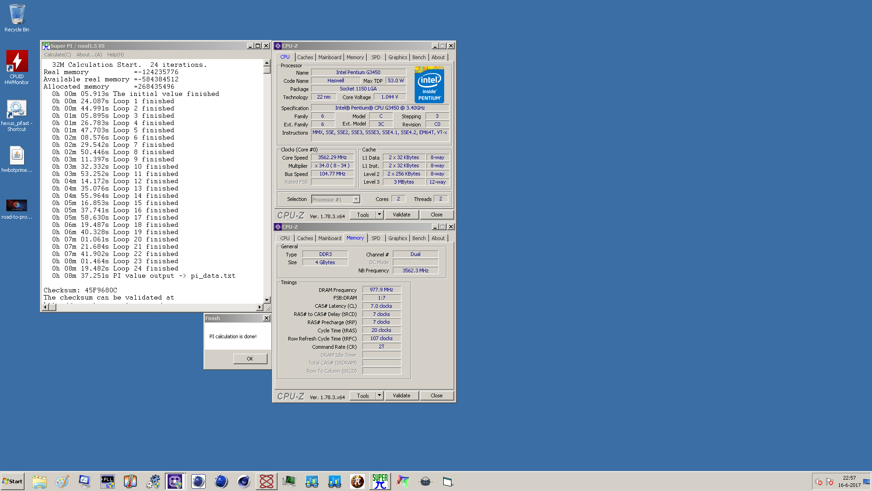Click Close button in upper CPU-Z window
Image resolution: width=872 pixels, height=491 pixels.
coord(436,215)
